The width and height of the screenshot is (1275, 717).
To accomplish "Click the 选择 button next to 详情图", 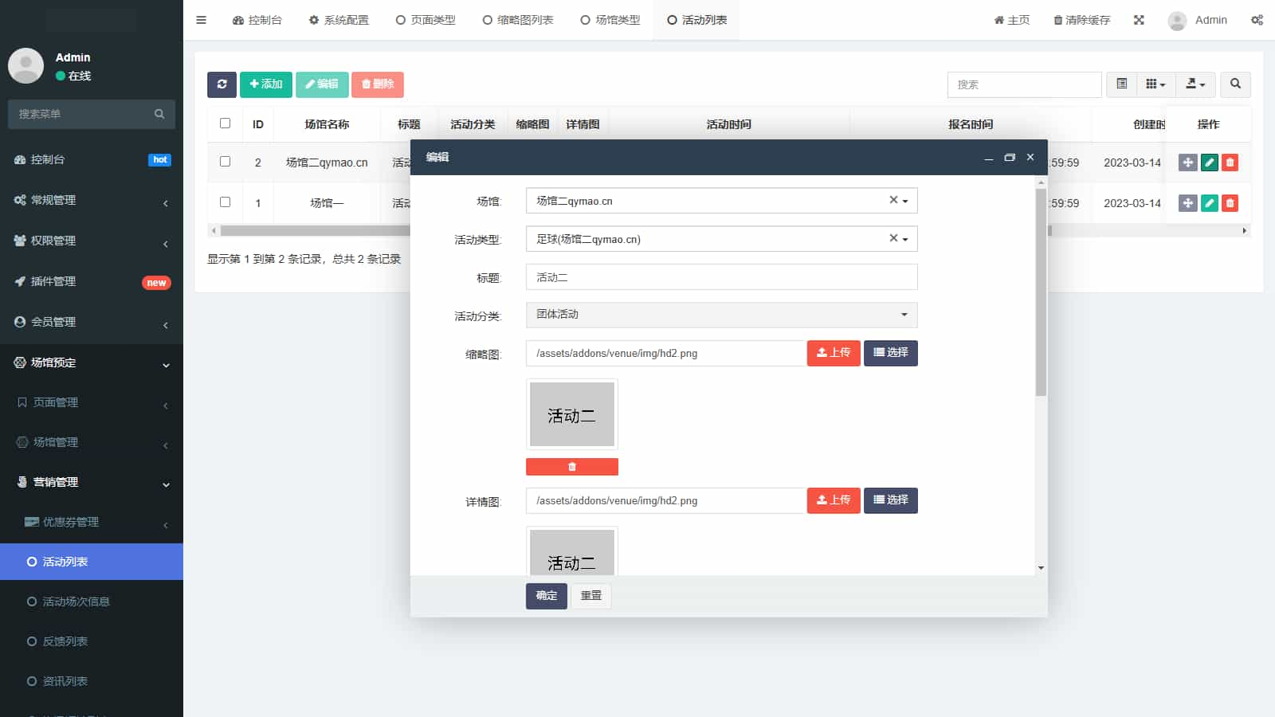I will coord(890,500).
